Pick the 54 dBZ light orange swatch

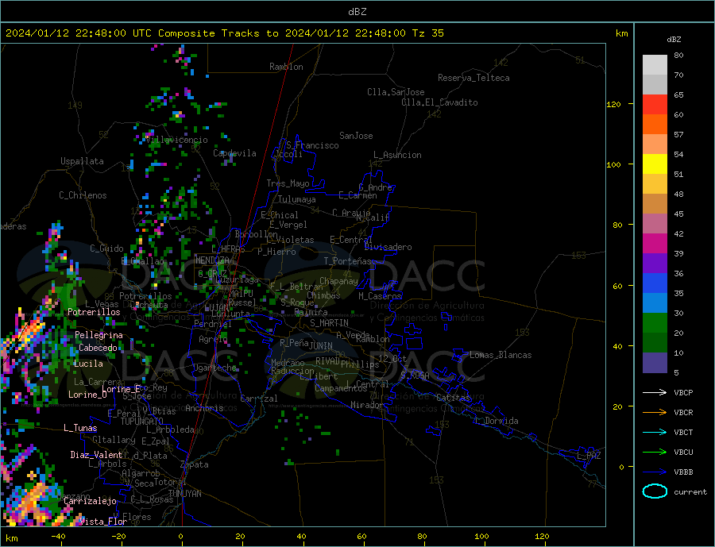655,144
